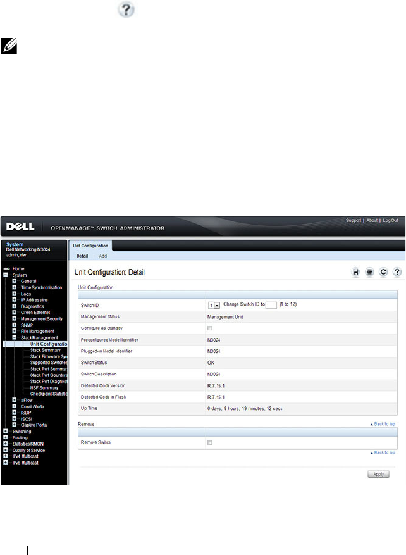
Task: Open Home in the navigation tree
Action: coord(18,269)
